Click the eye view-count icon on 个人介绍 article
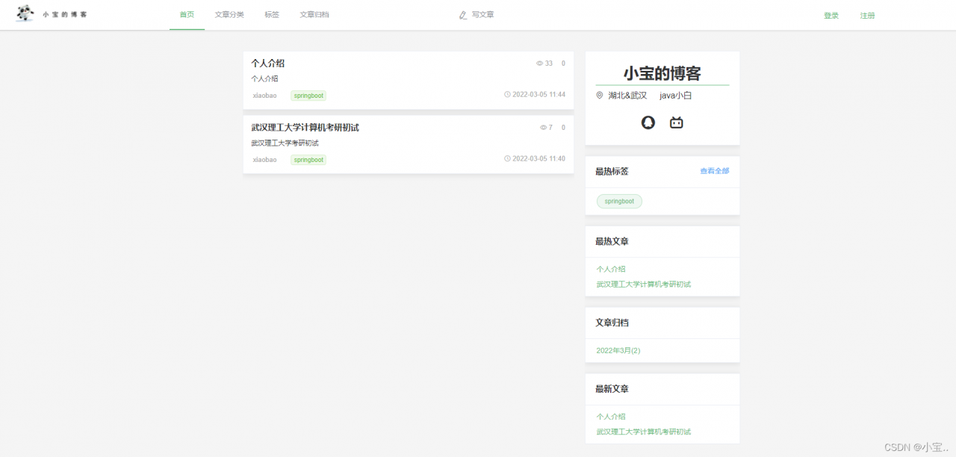The image size is (956, 457). (539, 63)
